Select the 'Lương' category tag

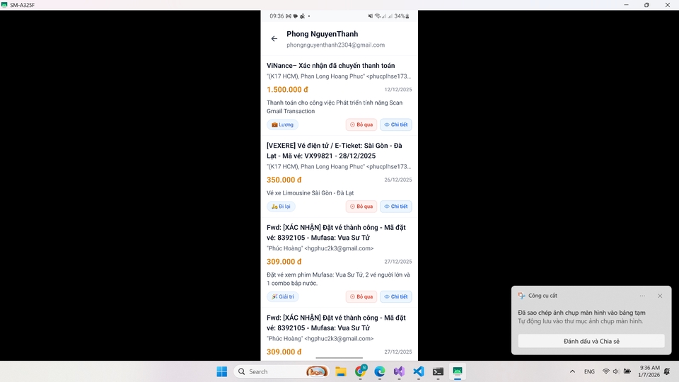tap(282, 125)
